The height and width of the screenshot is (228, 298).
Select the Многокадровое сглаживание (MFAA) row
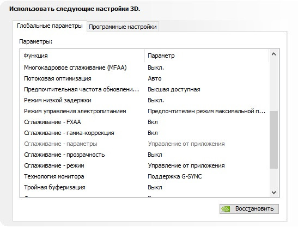(x=145, y=68)
